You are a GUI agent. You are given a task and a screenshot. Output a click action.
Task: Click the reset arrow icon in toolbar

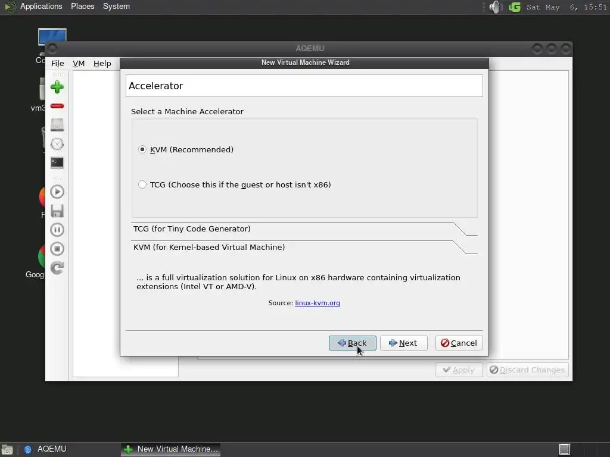pyautogui.click(x=57, y=268)
